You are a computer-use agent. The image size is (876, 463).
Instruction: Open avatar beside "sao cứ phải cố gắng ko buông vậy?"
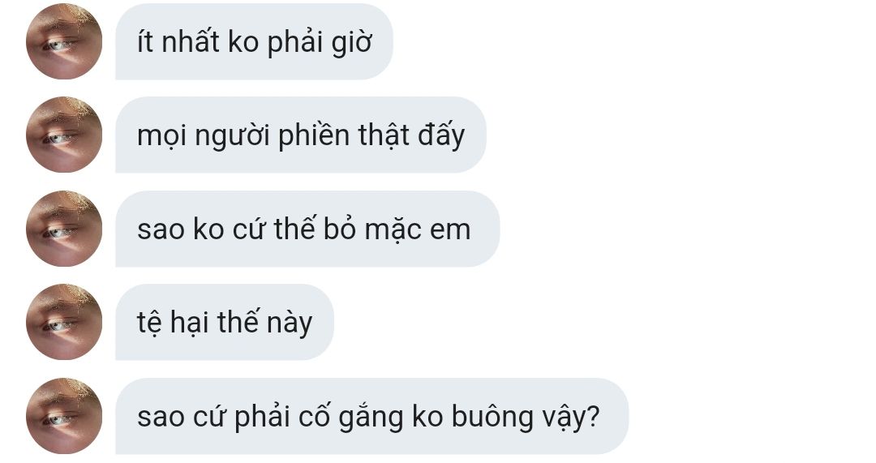click(64, 415)
